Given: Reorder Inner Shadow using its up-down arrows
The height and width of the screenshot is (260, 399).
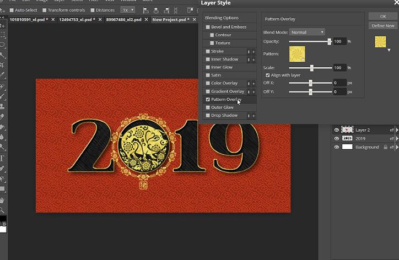Looking at the screenshot, I should (249, 60).
